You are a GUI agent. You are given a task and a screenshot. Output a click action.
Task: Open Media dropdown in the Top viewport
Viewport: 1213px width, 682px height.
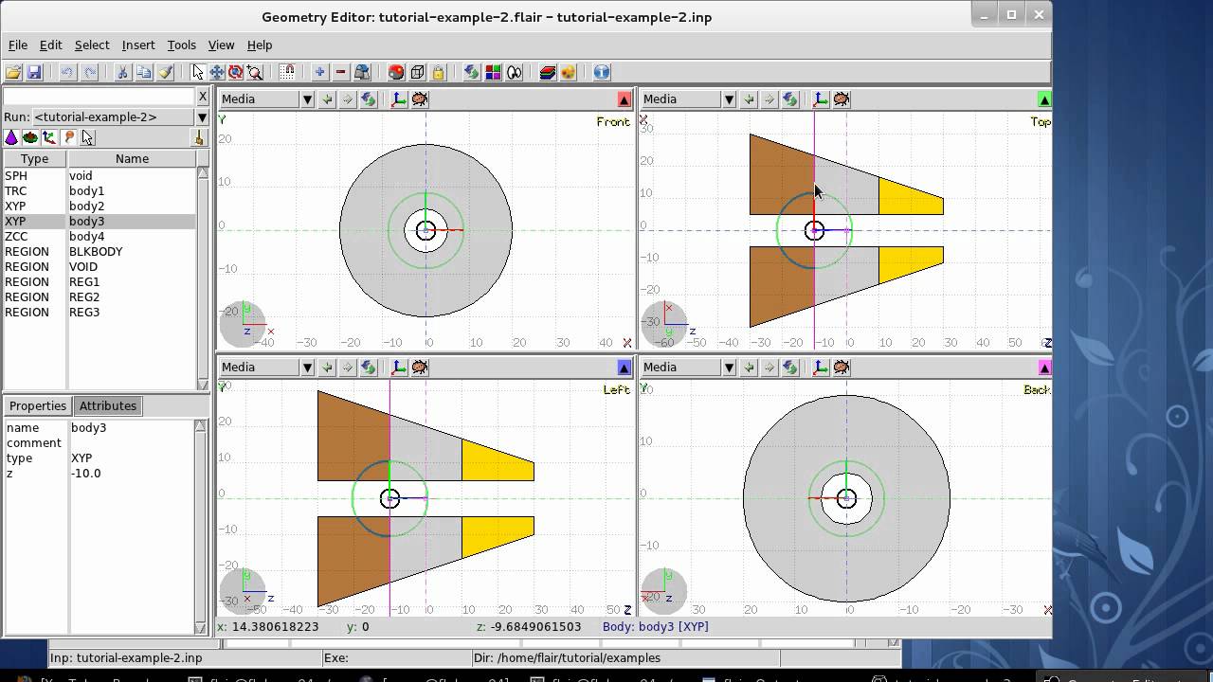(729, 99)
